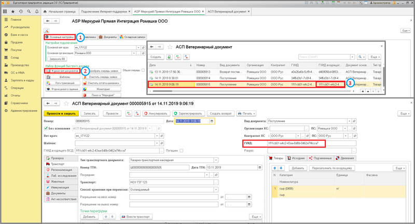Move row up arrow in Товары tab
Screen dimensions: 415x224
coord(275,168)
